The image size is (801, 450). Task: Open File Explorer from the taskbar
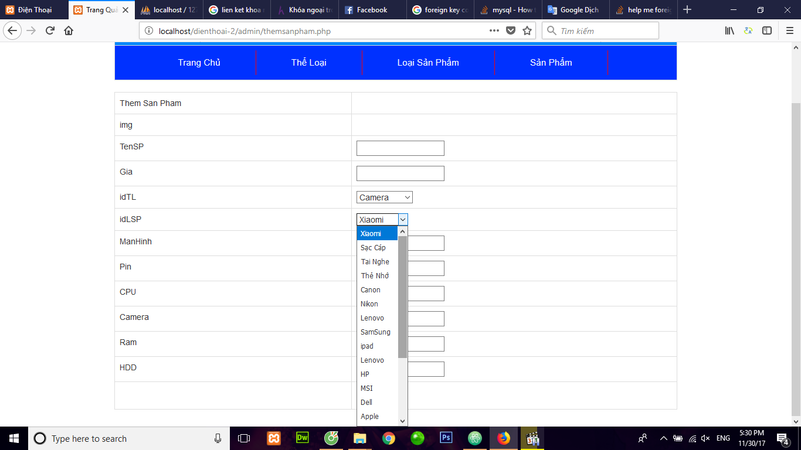tap(360, 438)
